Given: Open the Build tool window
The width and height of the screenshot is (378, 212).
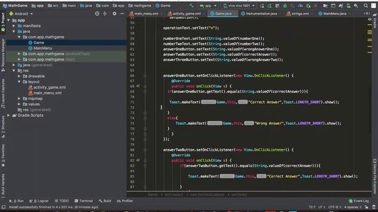Looking at the screenshot, I should [x=105, y=201].
